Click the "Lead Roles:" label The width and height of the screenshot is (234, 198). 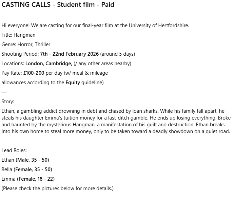(x=14, y=150)
